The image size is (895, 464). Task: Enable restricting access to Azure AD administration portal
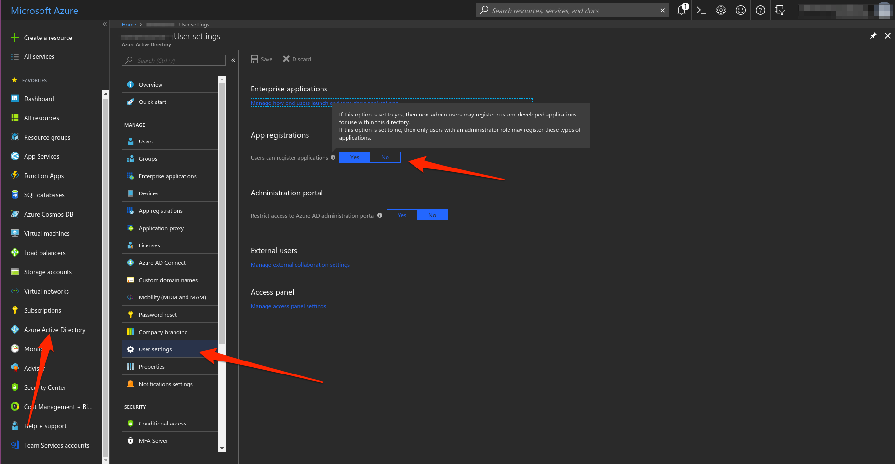tap(401, 215)
